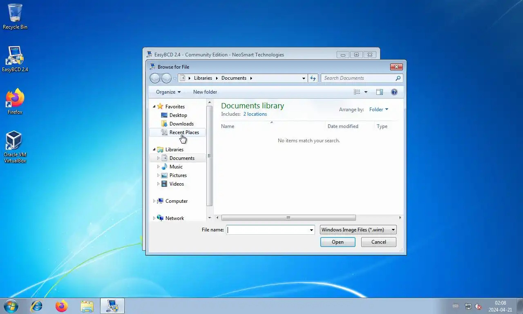The width and height of the screenshot is (523, 314).
Task: Refresh the Documents folder view
Action: 313,78
